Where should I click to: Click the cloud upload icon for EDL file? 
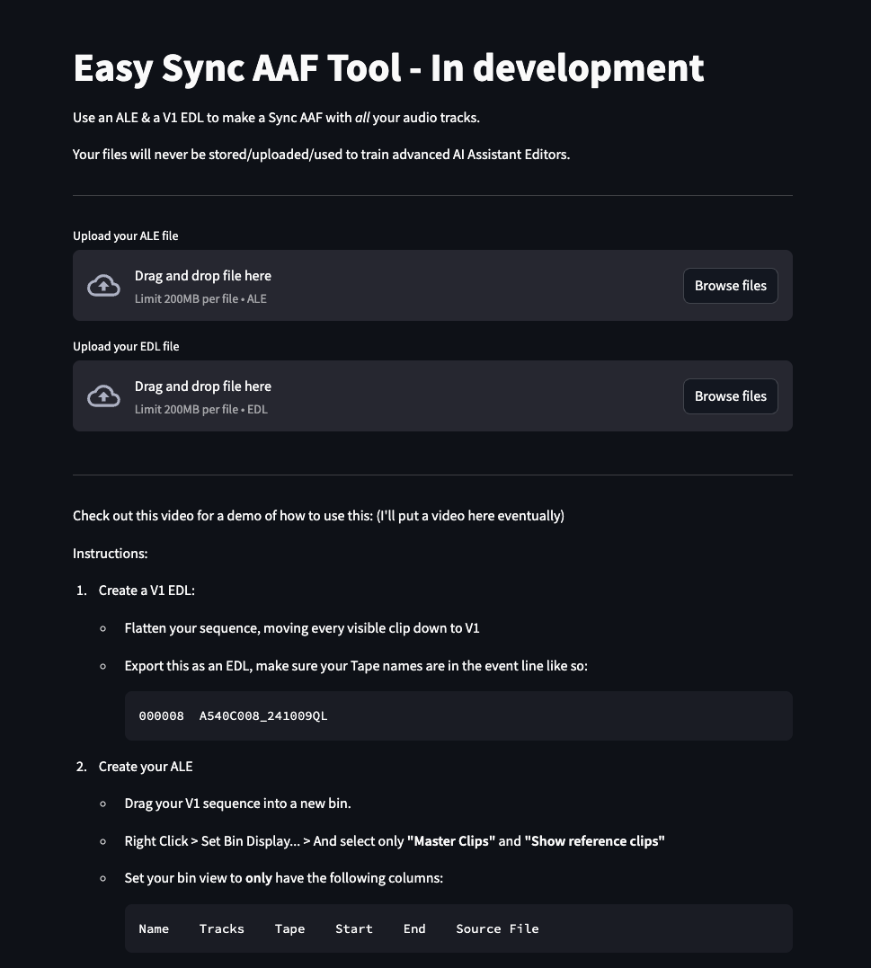pos(103,396)
